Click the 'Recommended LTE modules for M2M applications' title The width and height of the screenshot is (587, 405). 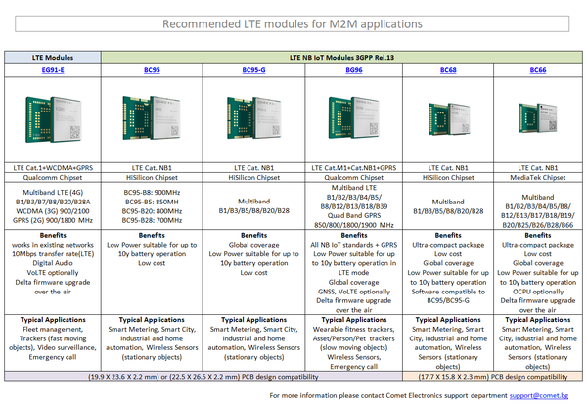[292, 23]
